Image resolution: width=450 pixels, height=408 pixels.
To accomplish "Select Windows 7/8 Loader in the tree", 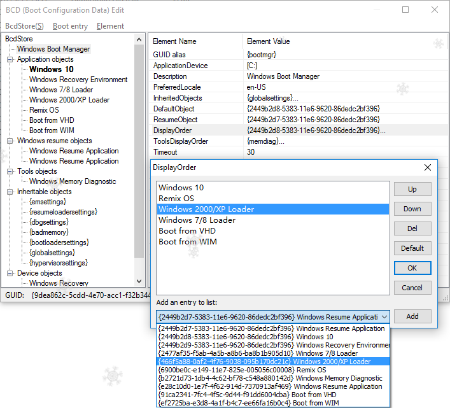I will coord(61,90).
